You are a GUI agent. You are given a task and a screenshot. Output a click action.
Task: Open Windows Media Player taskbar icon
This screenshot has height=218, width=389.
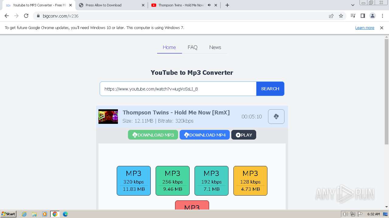45,214
